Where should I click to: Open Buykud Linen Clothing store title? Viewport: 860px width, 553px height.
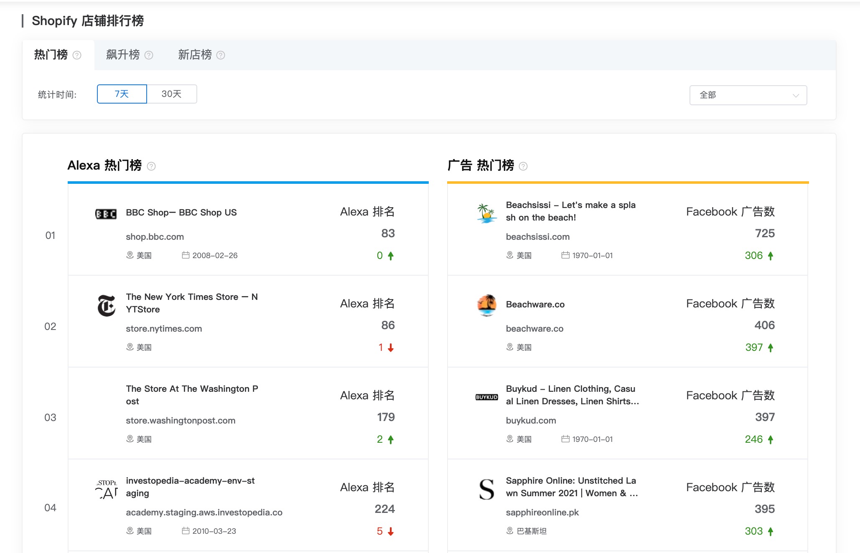[572, 395]
